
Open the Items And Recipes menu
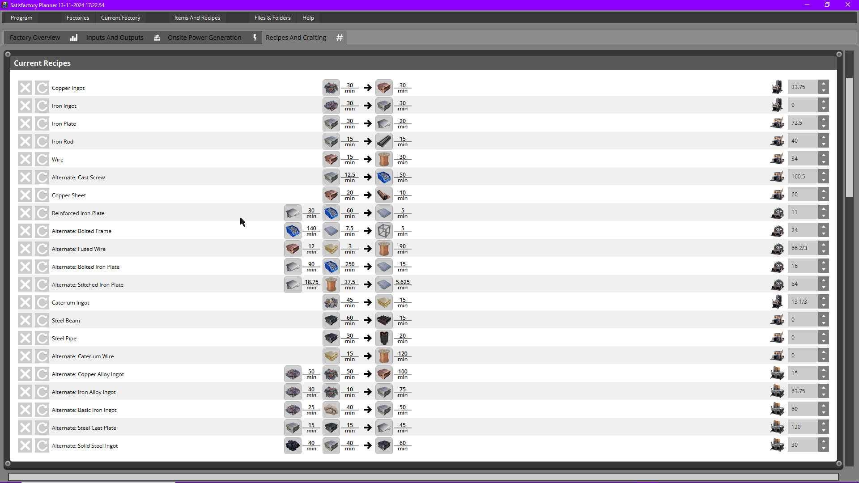tap(197, 18)
